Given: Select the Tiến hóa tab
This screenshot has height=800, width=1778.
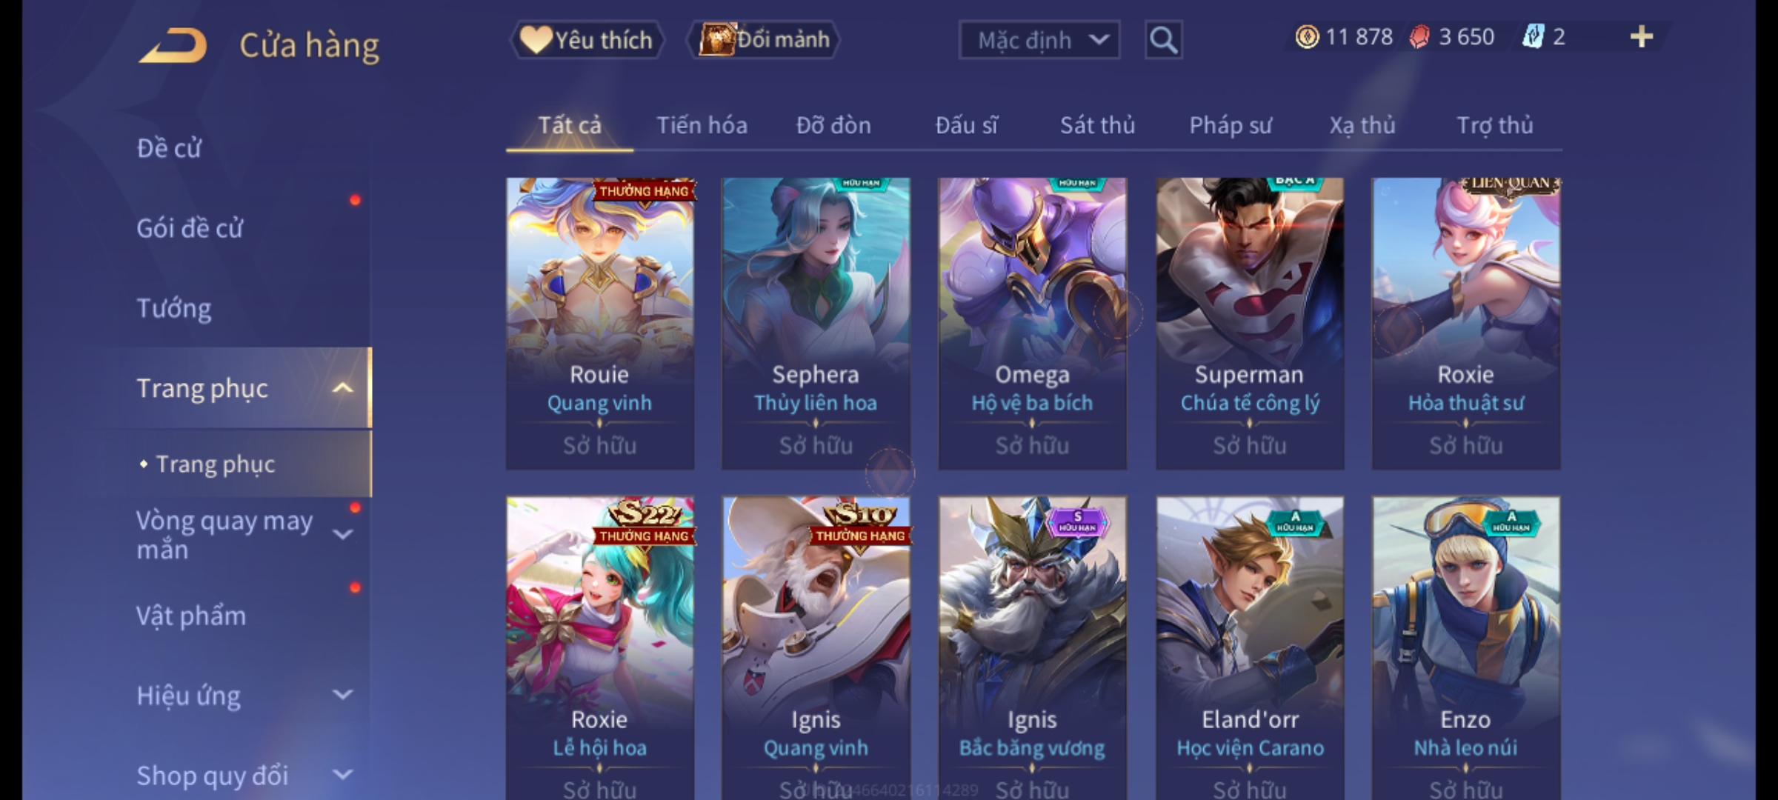Looking at the screenshot, I should tap(702, 125).
